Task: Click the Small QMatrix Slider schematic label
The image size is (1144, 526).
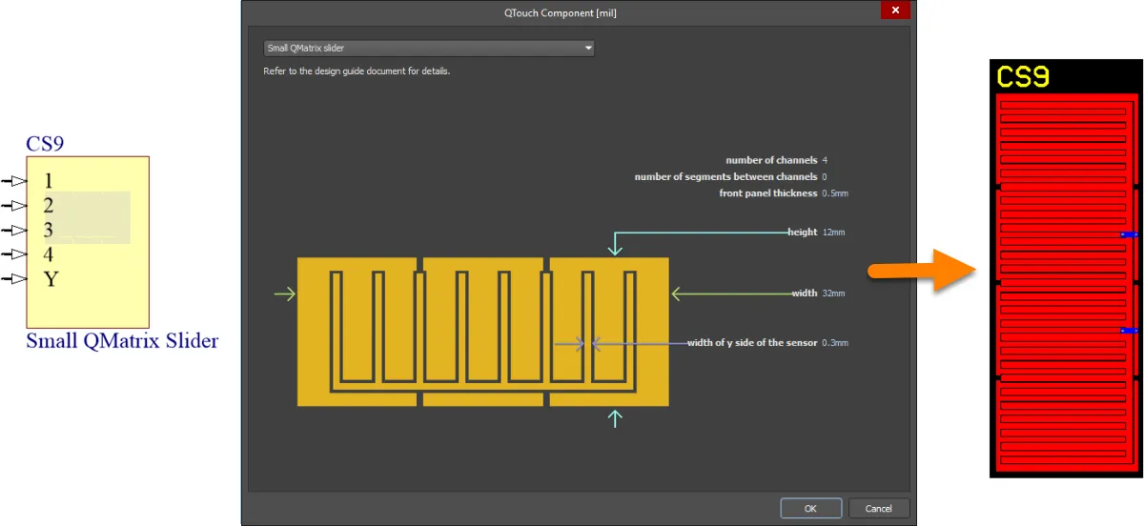Action: [122, 341]
